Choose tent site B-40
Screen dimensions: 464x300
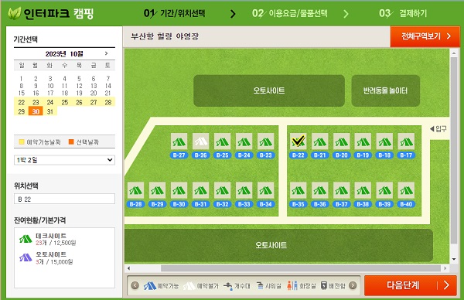pos(406,190)
